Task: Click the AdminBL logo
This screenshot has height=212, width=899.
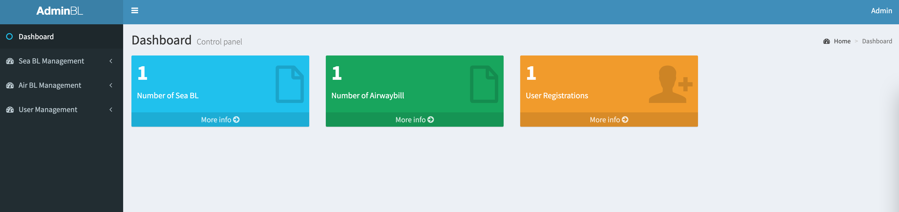Action: click(60, 11)
